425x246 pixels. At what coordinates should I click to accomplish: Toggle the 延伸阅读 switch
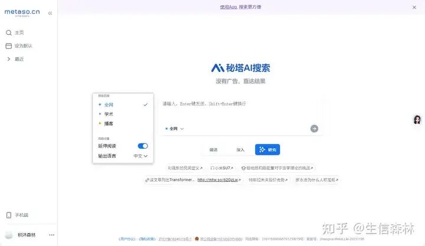[143, 146]
